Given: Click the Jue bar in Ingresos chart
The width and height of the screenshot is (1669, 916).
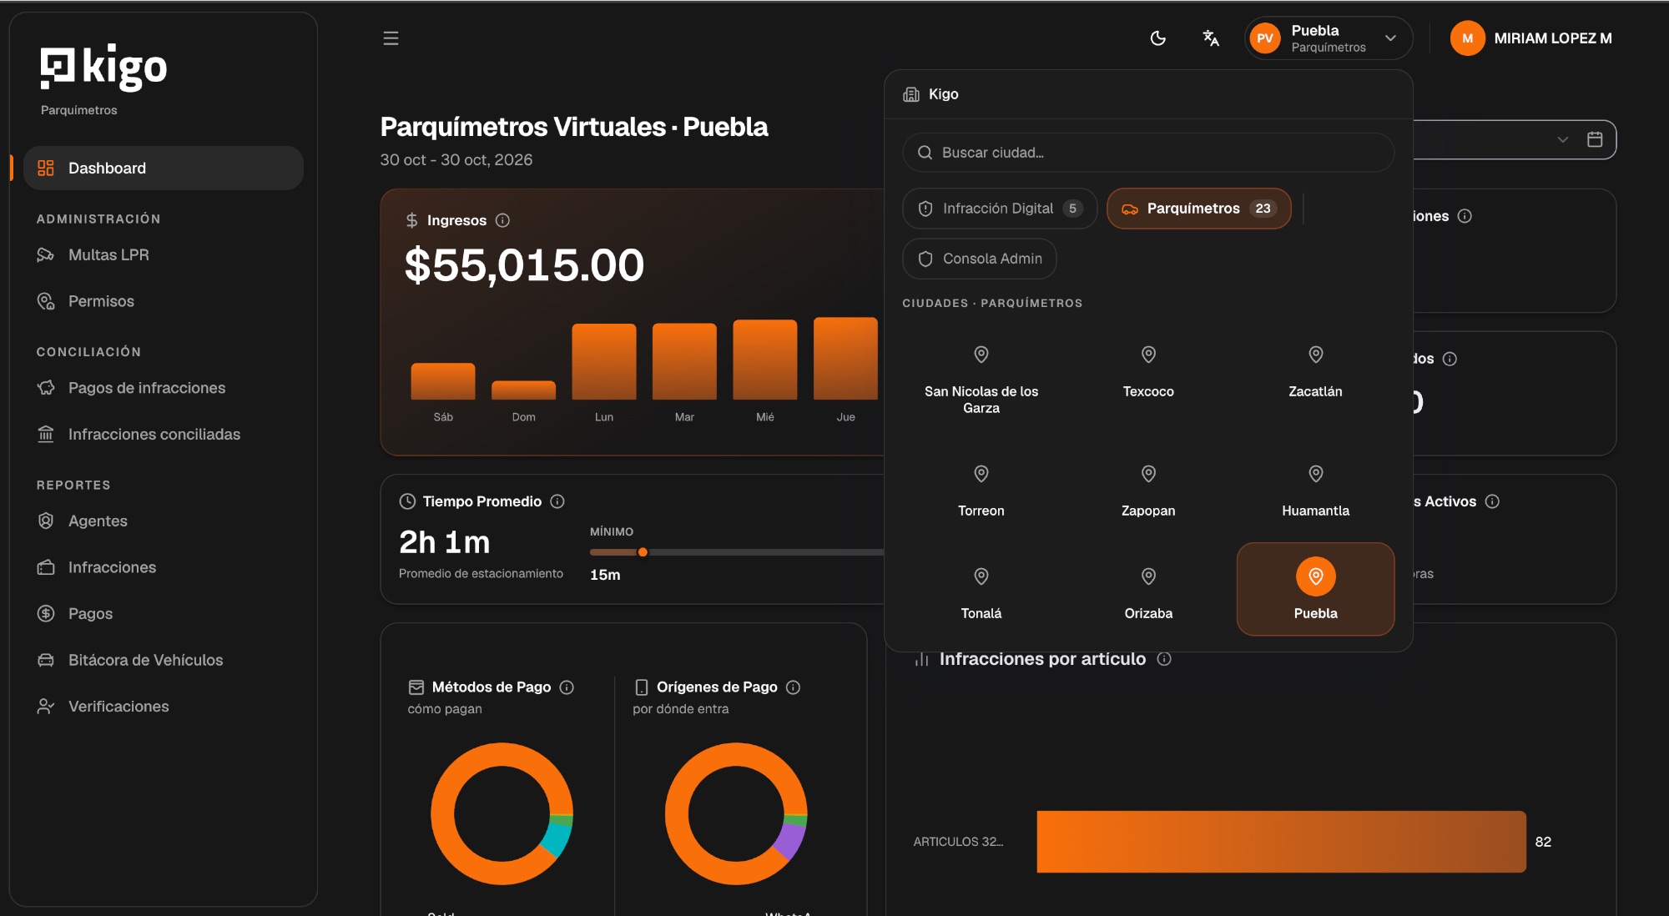Looking at the screenshot, I should [x=845, y=359].
